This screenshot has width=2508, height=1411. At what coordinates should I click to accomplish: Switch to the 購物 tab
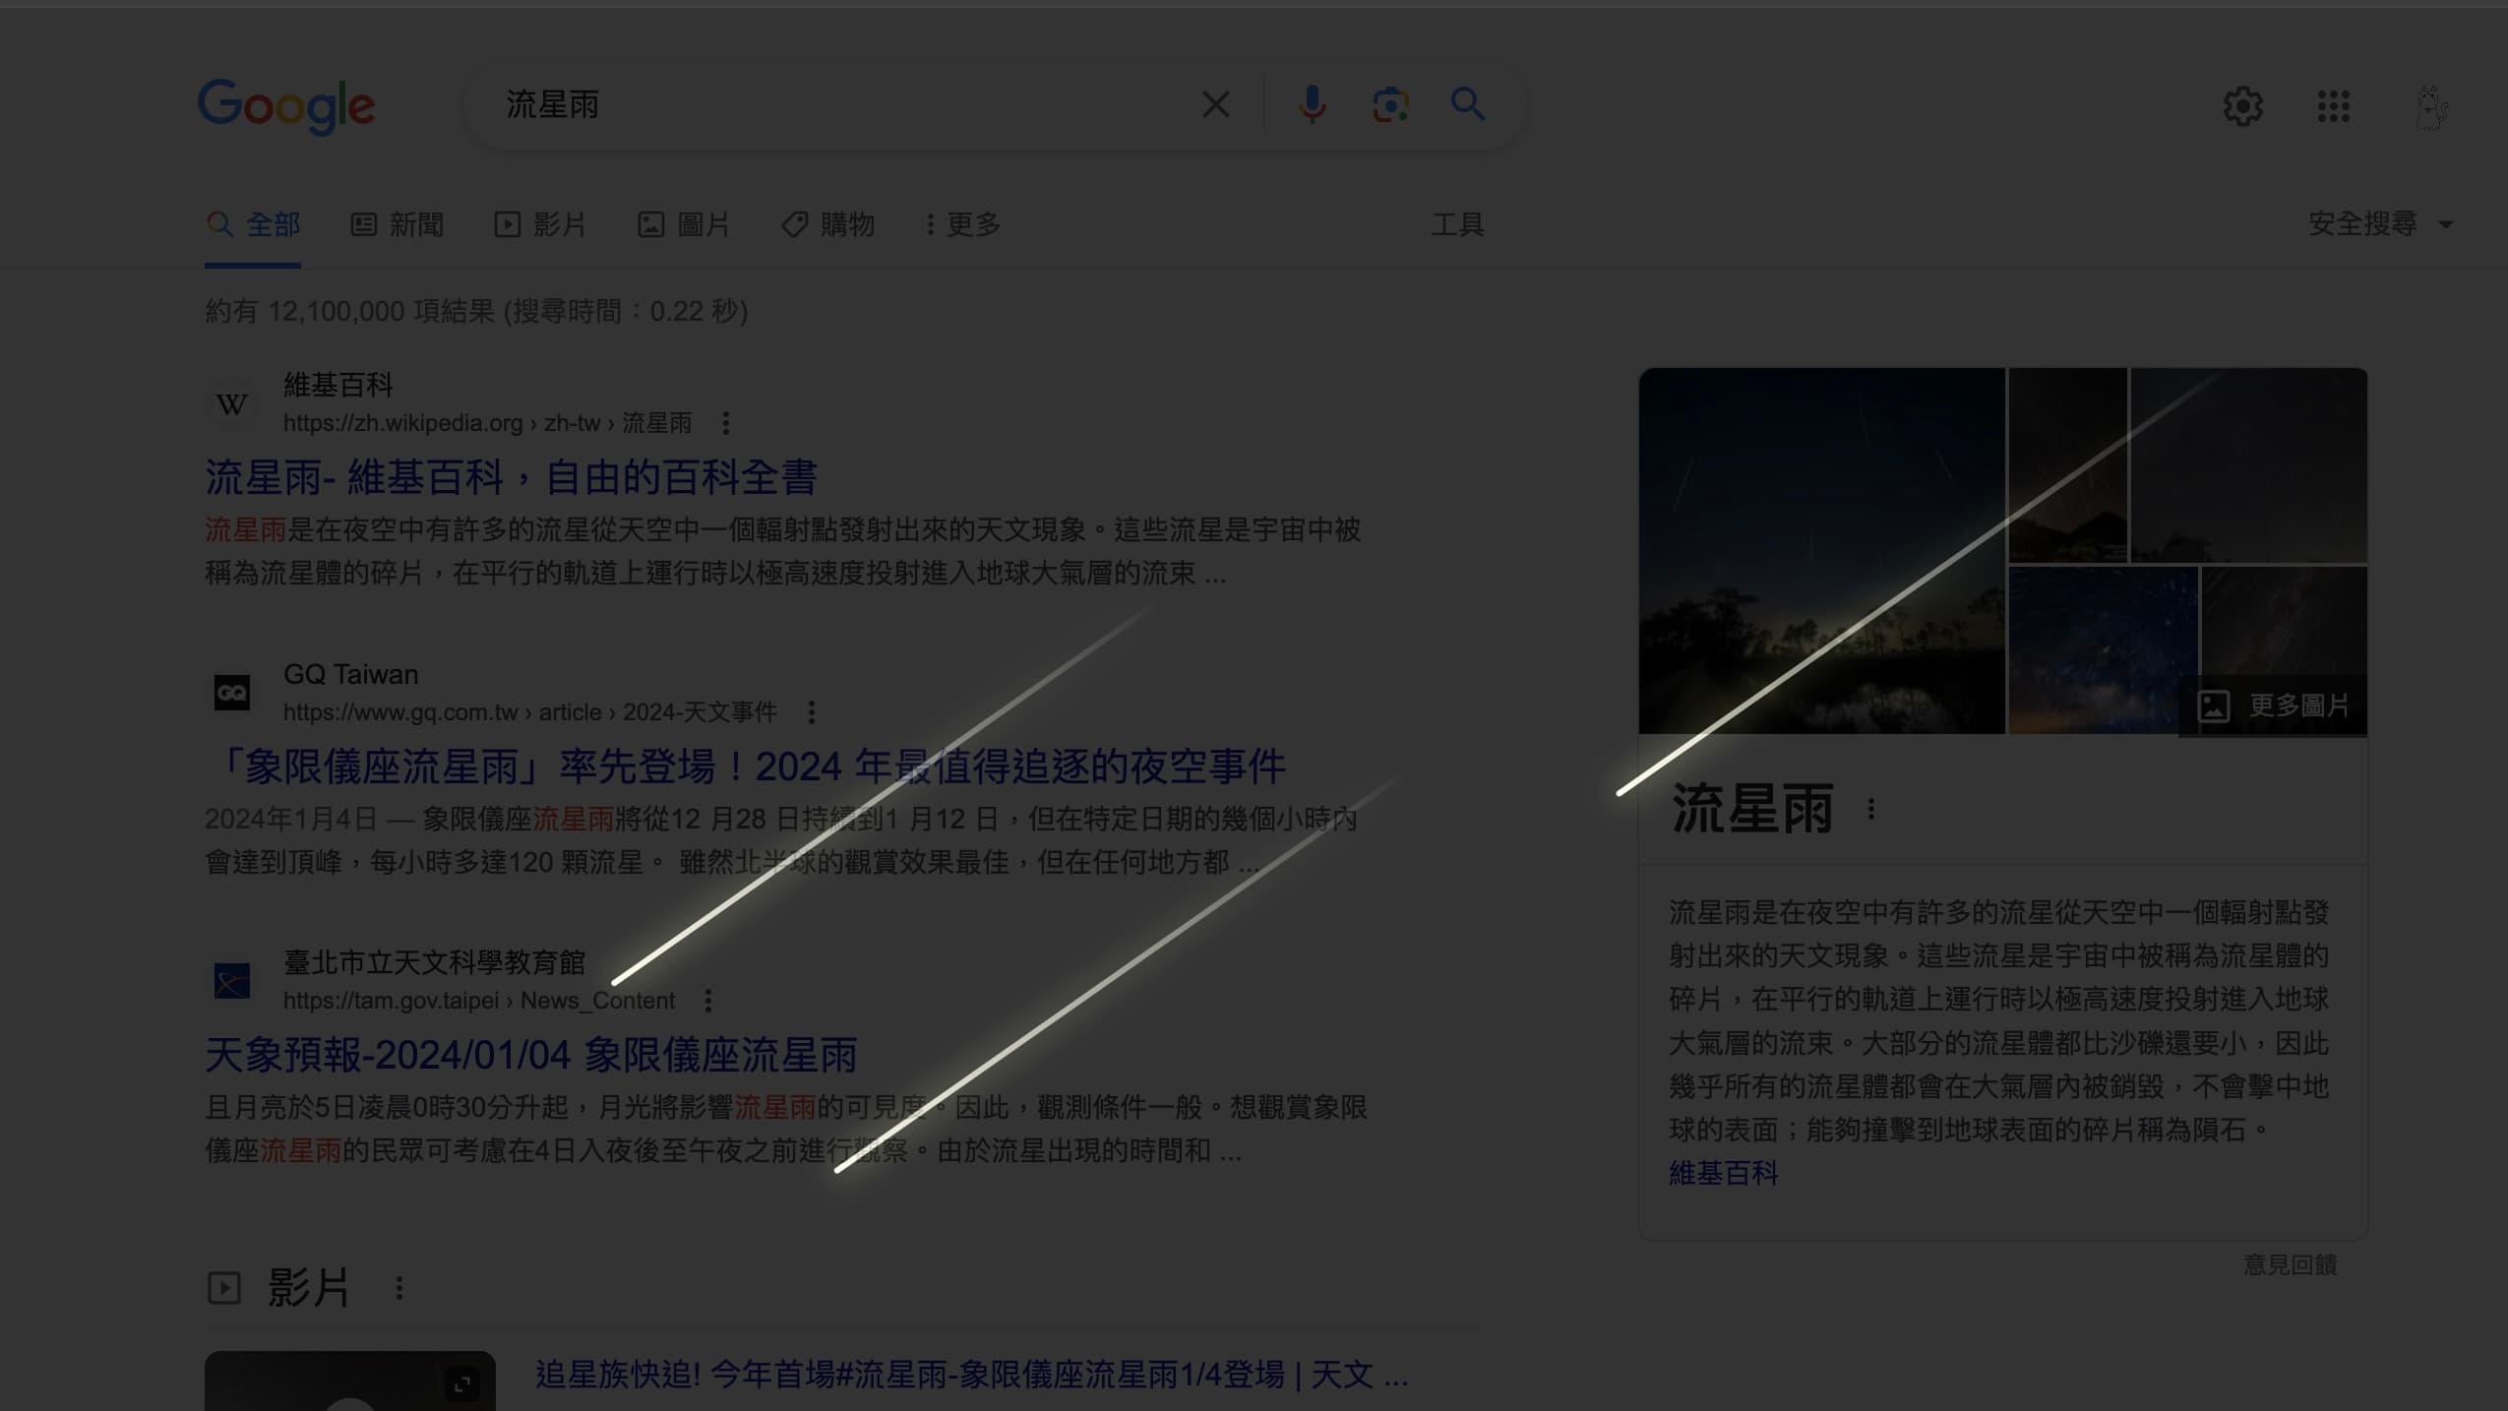pyautogui.click(x=827, y=224)
